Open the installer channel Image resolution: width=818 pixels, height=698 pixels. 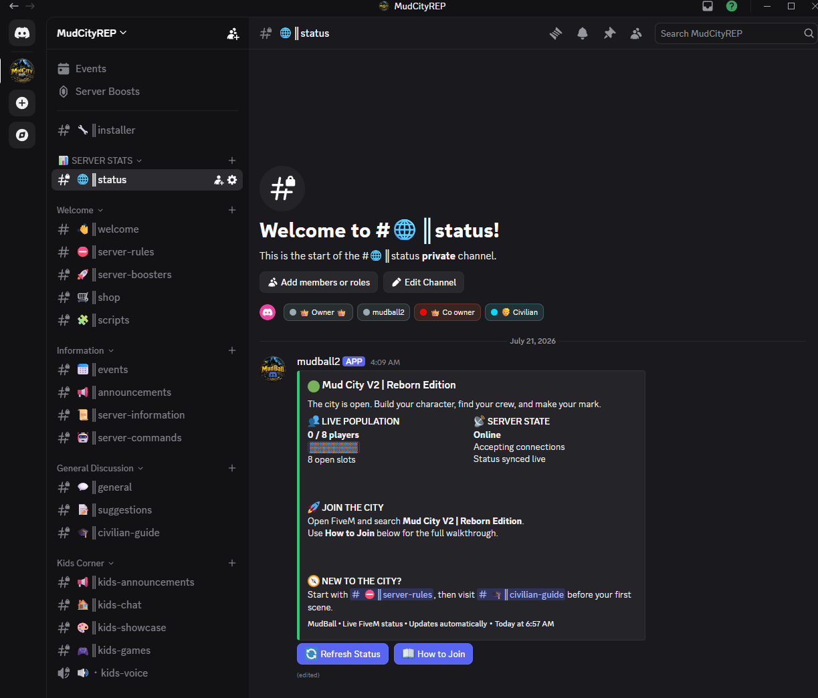pos(147,130)
